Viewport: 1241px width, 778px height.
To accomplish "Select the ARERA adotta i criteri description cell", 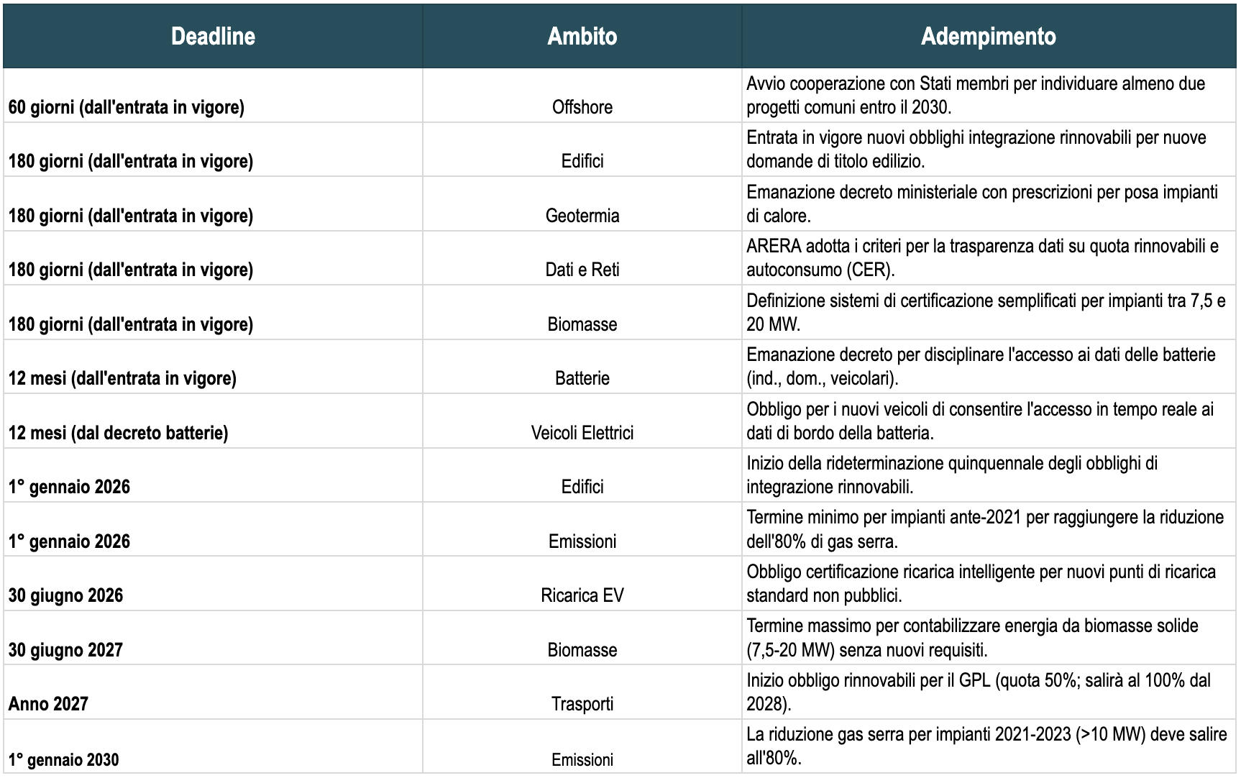I will point(982,258).
